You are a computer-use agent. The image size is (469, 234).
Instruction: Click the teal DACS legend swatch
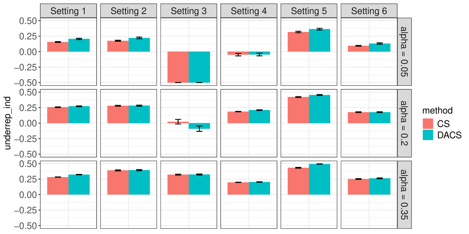click(429, 135)
